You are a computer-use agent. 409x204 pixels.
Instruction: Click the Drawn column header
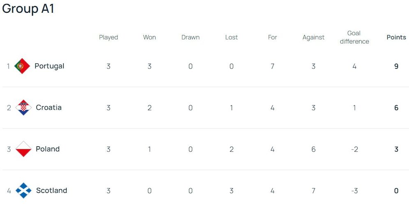tap(191, 37)
